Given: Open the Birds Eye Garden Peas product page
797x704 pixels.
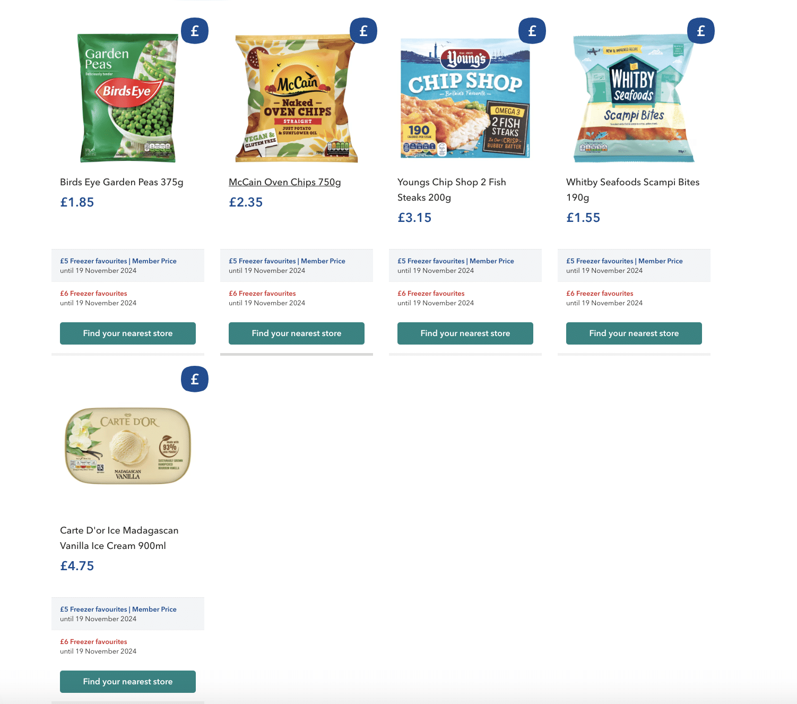Looking at the screenshot, I should pos(122,182).
